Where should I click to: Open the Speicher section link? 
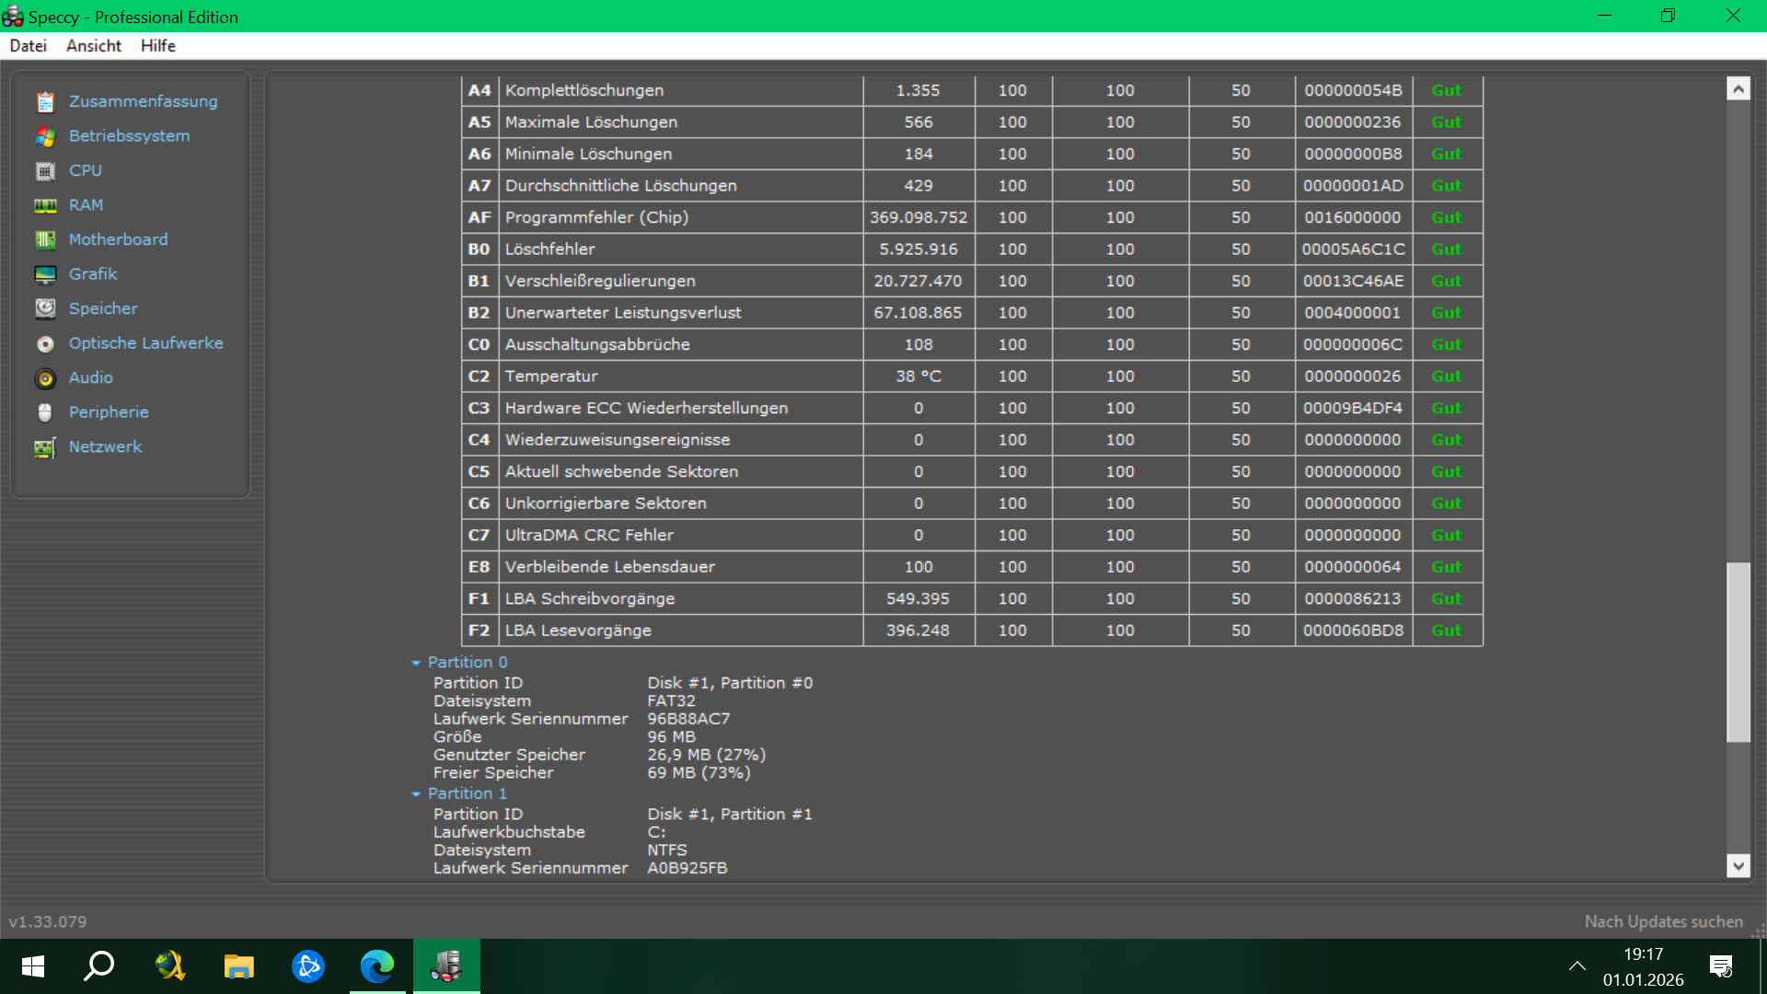coord(103,308)
